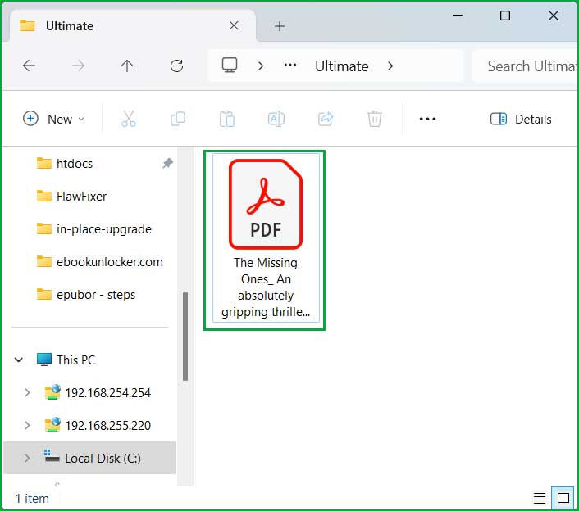Maximize the File Explorer window

(504, 16)
